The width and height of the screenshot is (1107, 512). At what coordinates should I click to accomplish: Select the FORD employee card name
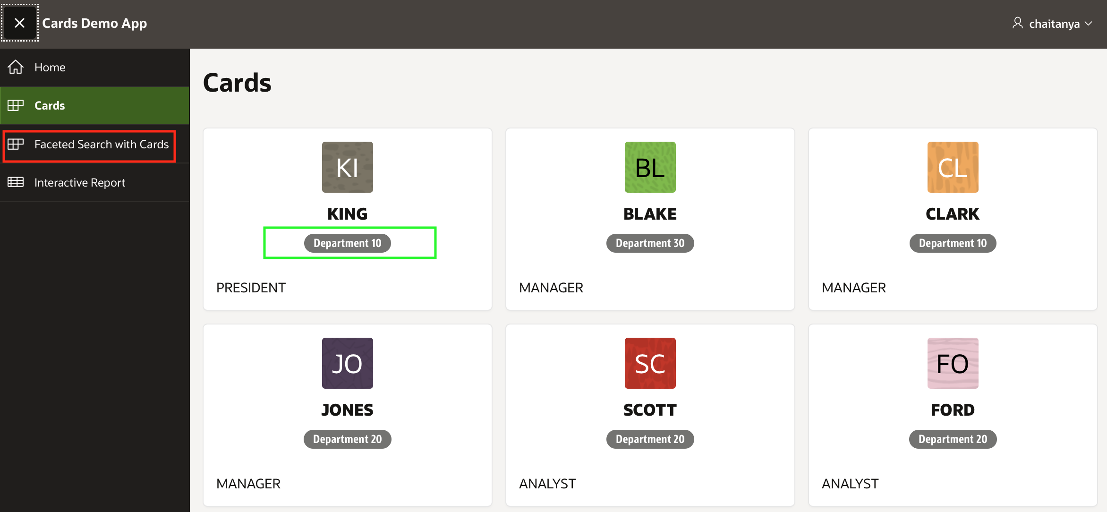pyautogui.click(x=953, y=410)
